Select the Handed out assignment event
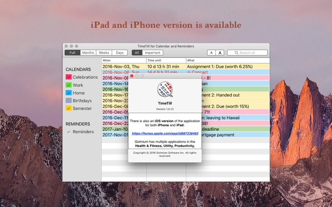Viewport: 332px width, 207px height. tap(235, 95)
